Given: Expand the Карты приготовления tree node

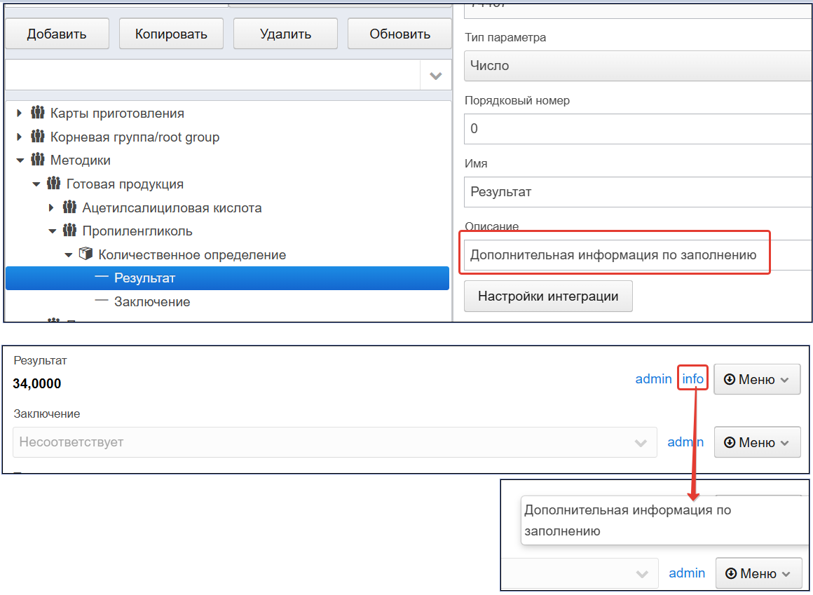Looking at the screenshot, I should point(19,113).
